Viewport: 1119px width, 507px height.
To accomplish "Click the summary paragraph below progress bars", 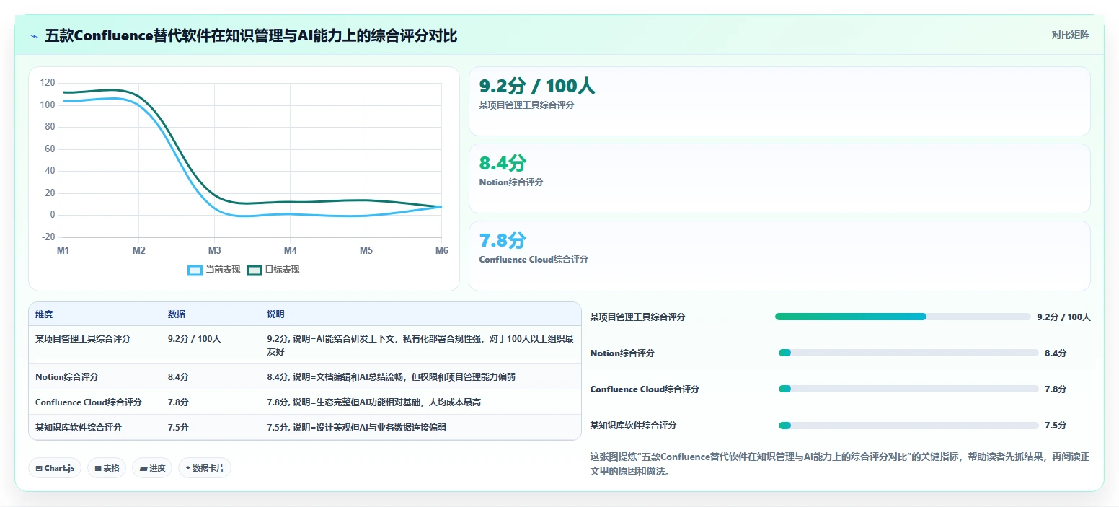I will pyautogui.click(x=839, y=464).
